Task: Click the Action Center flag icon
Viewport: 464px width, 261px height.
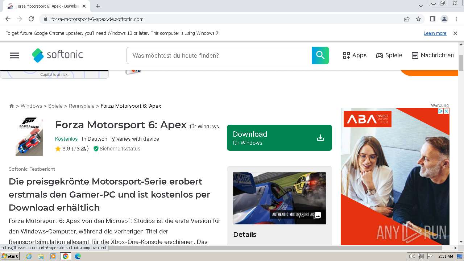Action: click(x=430, y=256)
